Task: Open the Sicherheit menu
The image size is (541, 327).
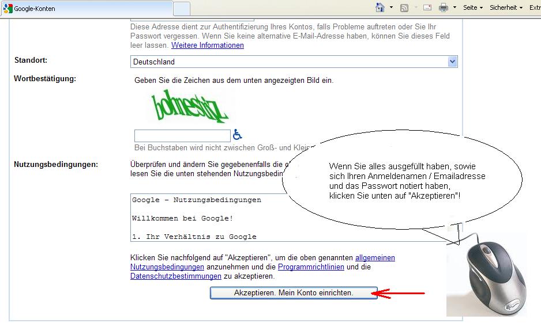Action: pyautogui.click(x=506, y=8)
